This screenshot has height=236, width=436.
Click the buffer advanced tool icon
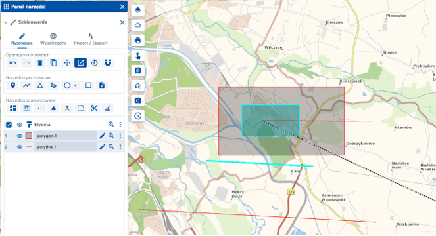[x=26, y=108]
